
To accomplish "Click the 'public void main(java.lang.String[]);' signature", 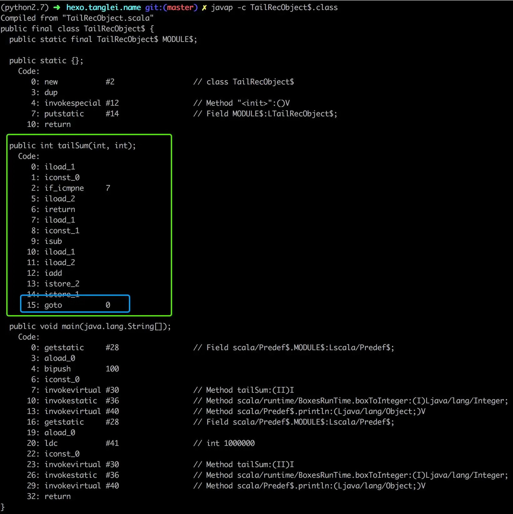I will coord(90,326).
